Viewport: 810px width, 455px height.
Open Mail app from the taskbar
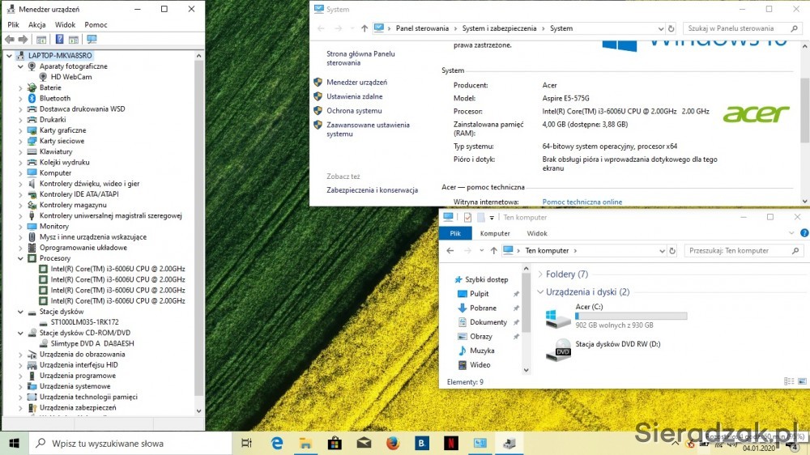(x=364, y=443)
